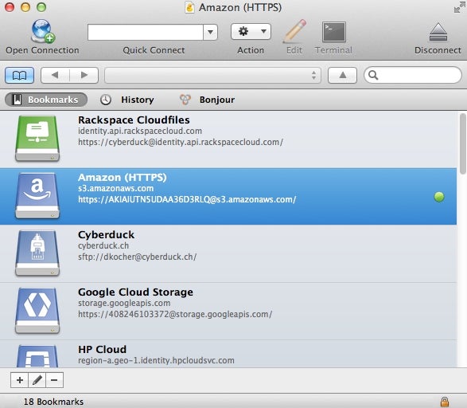Viewport: 467px width, 408px height.
Task: Edit selected bookmark with pencil button
Action: point(37,380)
